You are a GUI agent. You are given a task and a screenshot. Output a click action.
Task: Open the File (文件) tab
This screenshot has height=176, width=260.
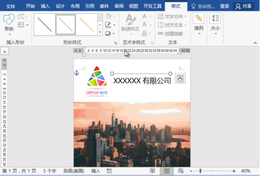coord(11,6)
